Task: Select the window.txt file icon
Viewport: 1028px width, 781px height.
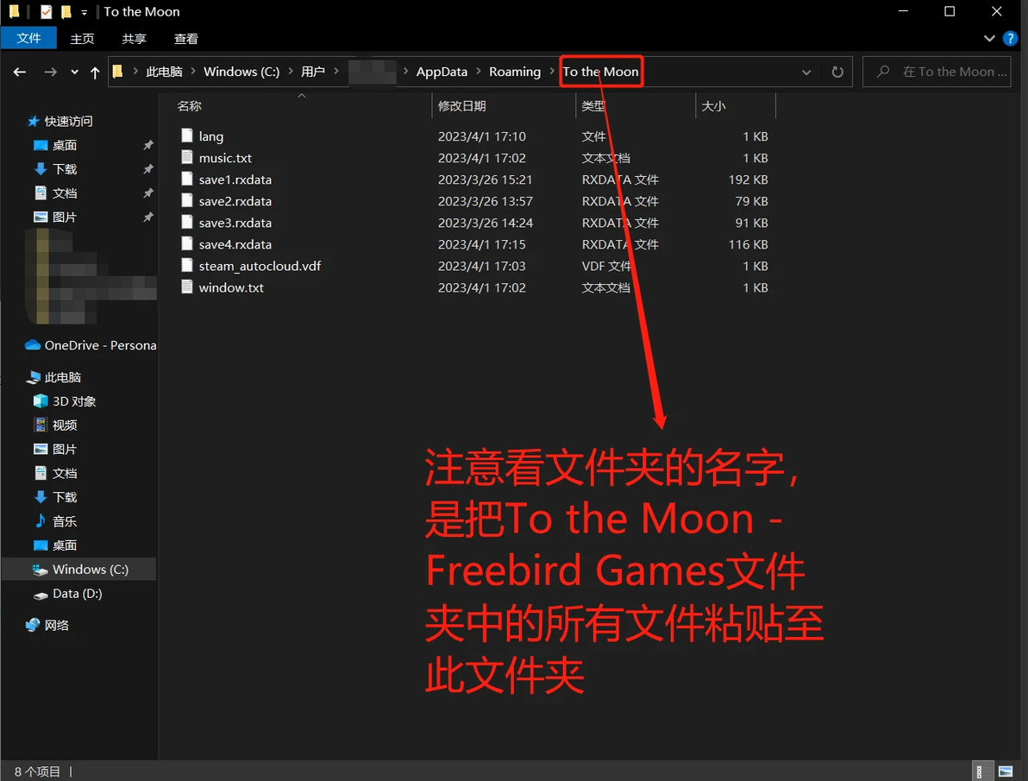Action: 187,287
